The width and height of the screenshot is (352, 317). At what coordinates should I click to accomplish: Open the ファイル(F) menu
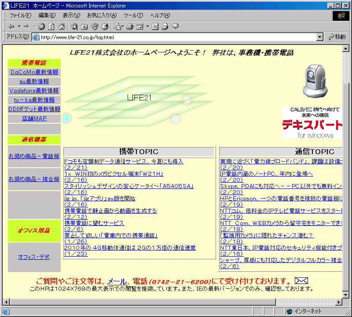[20, 15]
